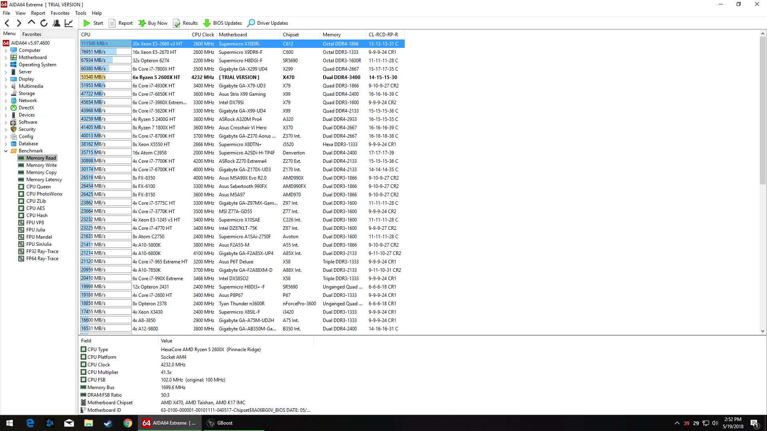Open Report from the toolbar

pyautogui.click(x=121, y=23)
